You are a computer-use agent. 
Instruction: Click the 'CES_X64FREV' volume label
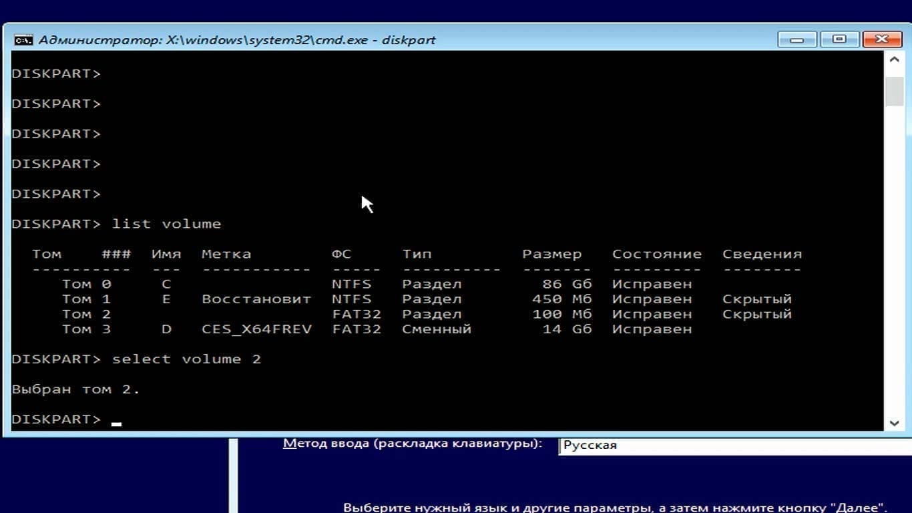click(256, 329)
